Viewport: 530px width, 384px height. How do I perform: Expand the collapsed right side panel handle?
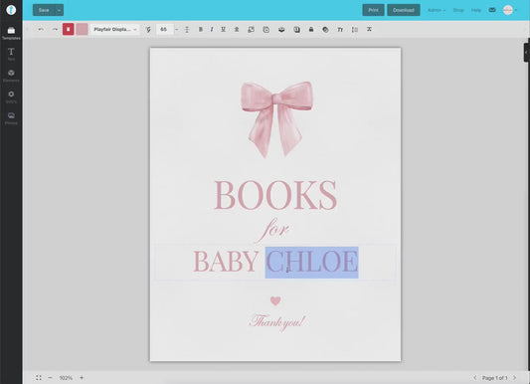pyautogui.click(x=527, y=53)
